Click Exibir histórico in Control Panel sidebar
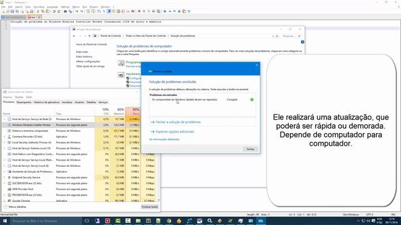The height and width of the screenshot is (225, 401). tap(84, 57)
